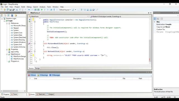
Task: Click first icon in Projects panel toolbar
Action: coord(2,15)
